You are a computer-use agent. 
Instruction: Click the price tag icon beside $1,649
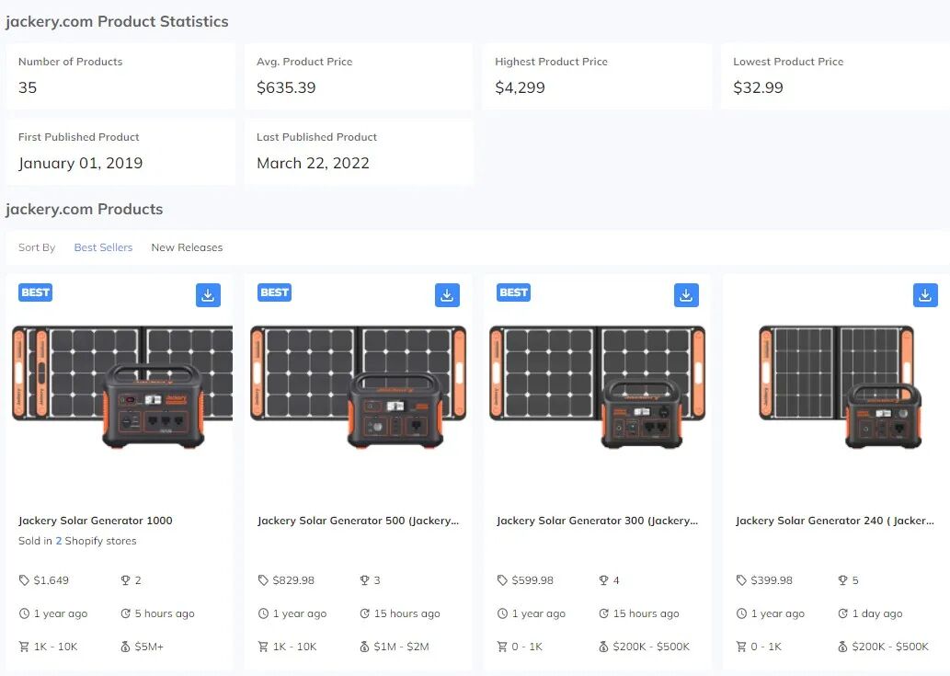click(24, 580)
